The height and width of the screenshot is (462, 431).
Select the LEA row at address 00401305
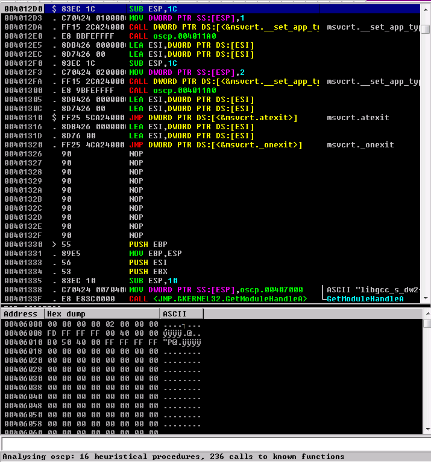pos(210,100)
